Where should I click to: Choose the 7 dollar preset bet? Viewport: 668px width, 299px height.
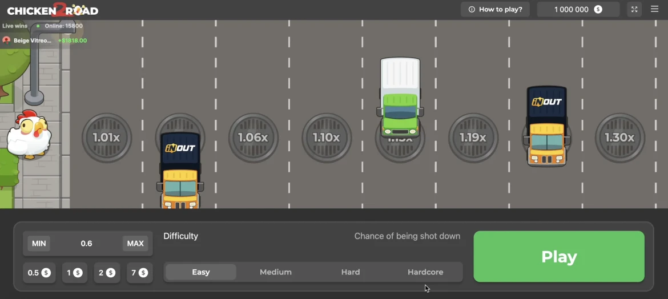pos(139,273)
